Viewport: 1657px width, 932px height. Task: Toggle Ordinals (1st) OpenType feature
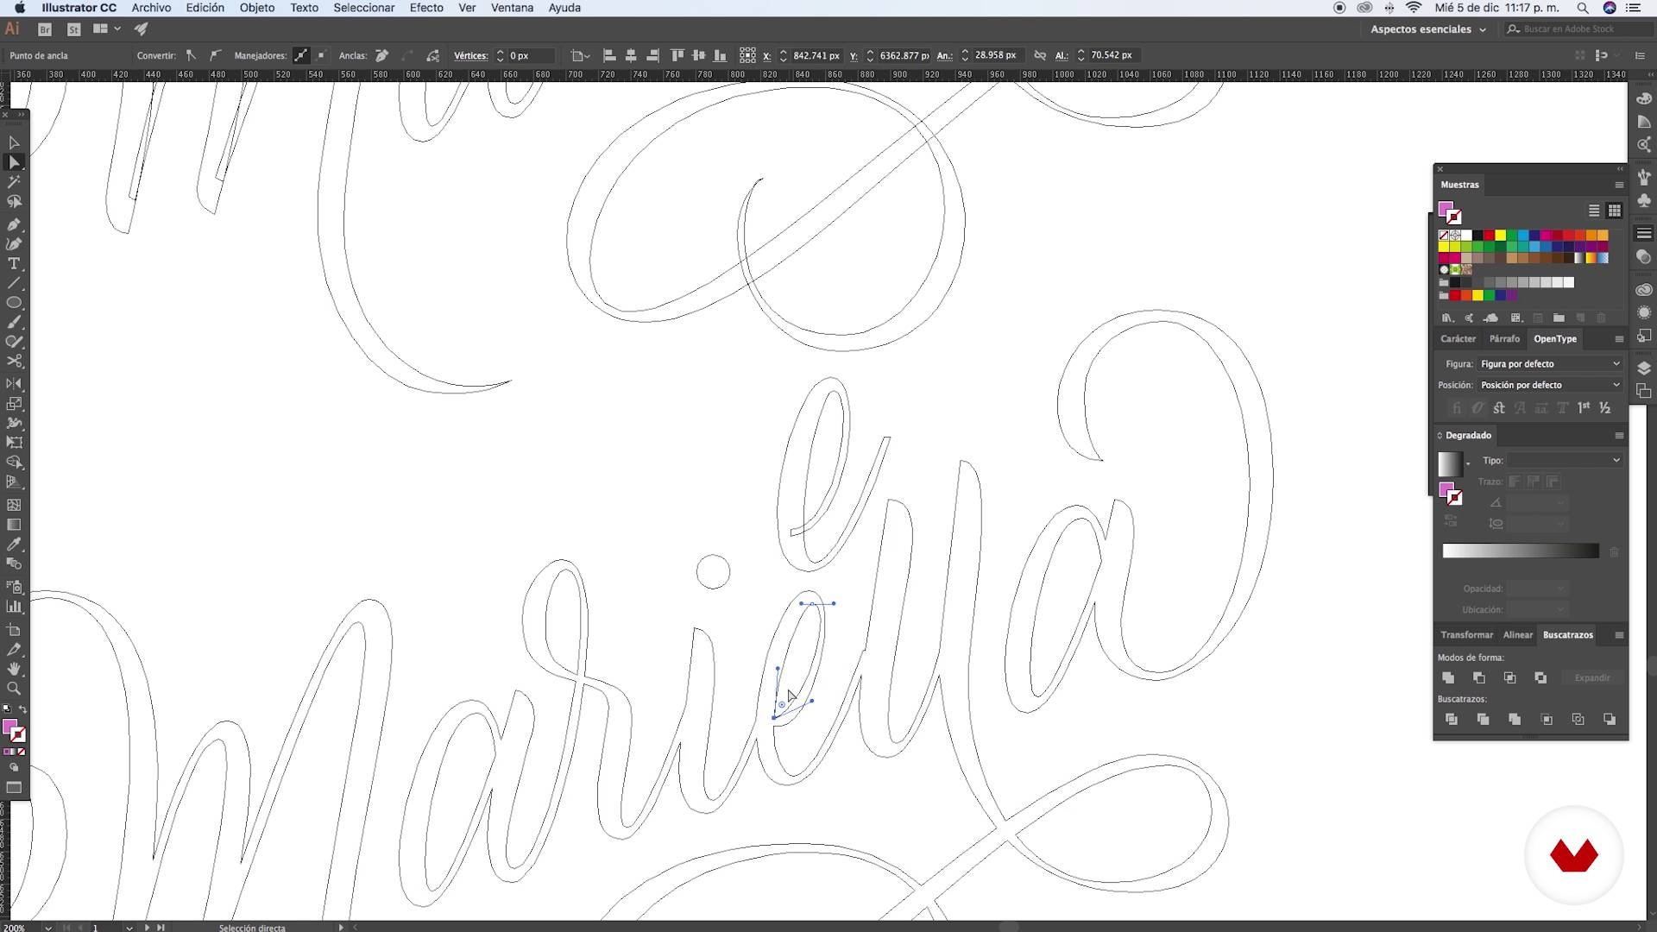(1584, 407)
